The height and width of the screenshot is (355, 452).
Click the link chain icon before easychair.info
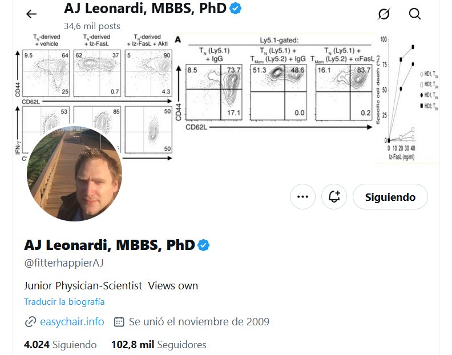[x=30, y=322]
